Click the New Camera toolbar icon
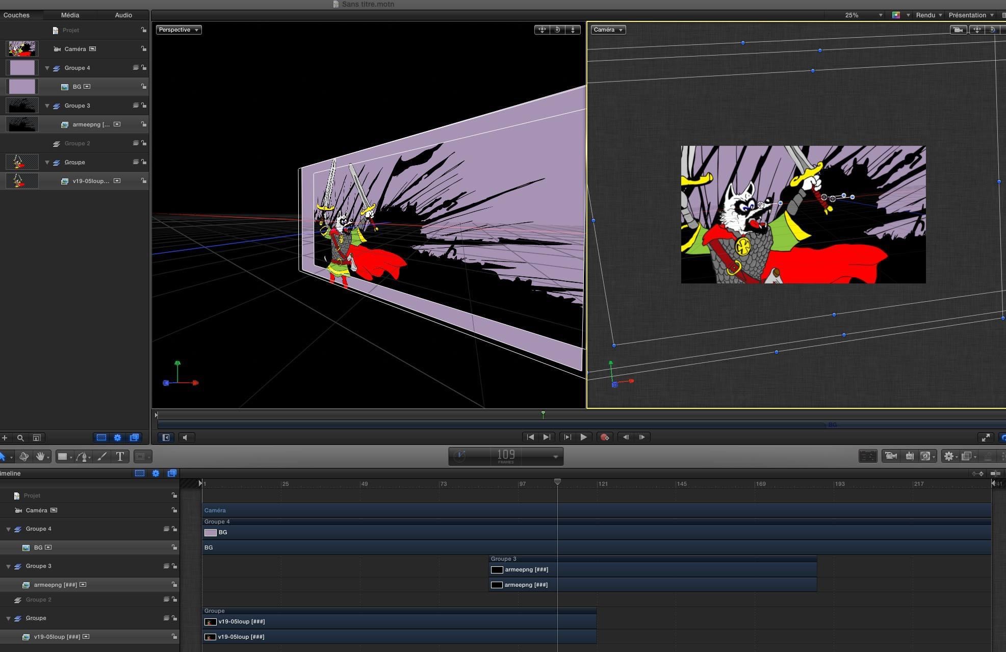The image size is (1006, 652). (x=891, y=456)
